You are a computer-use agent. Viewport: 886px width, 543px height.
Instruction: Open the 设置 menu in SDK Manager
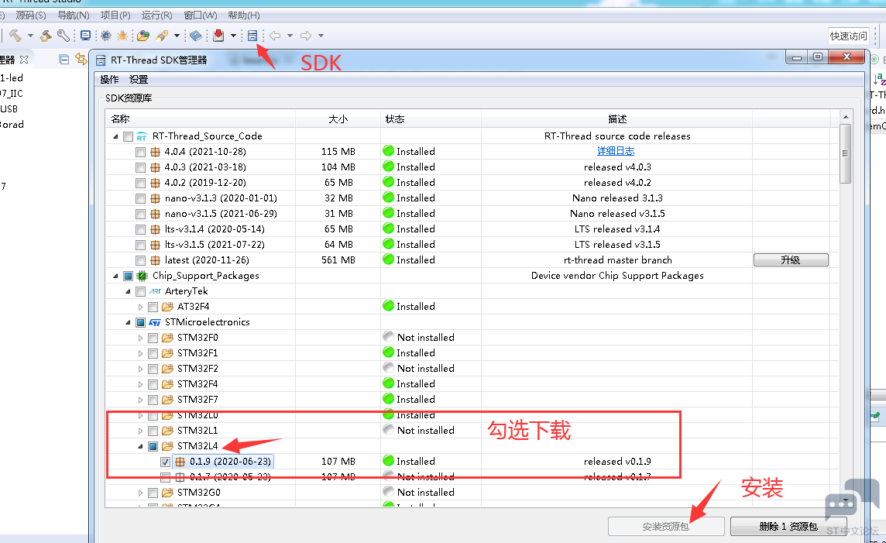coord(139,80)
